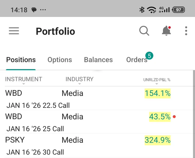Tap the chat bubble notification icon
This screenshot has width=195, height=158.
click(x=34, y=10)
